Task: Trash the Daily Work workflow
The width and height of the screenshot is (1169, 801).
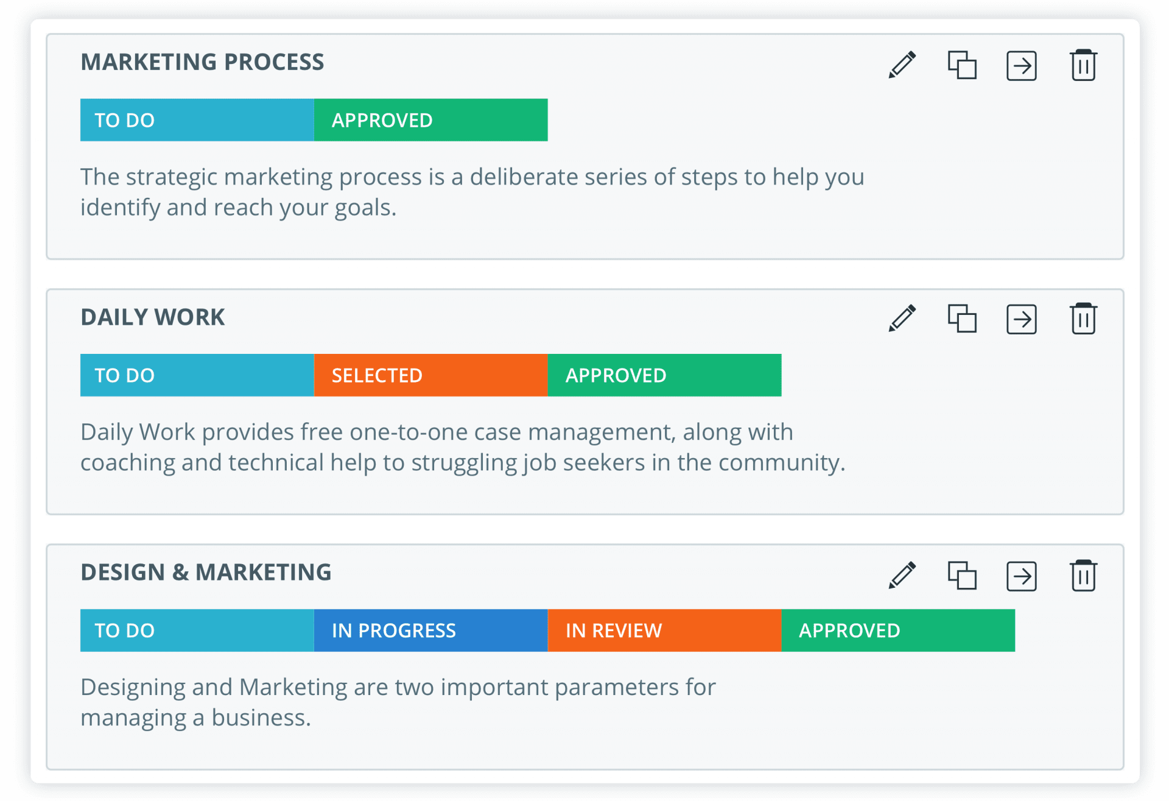Action: pos(1083,319)
